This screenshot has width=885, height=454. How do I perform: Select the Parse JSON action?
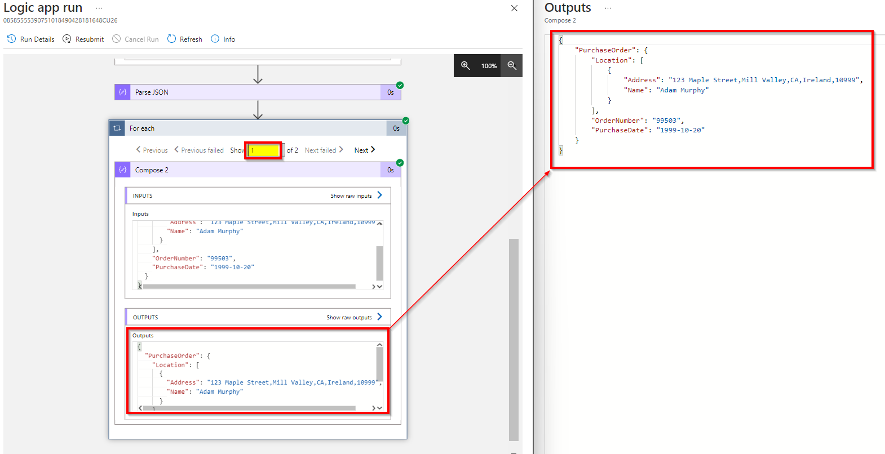tap(258, 92)
